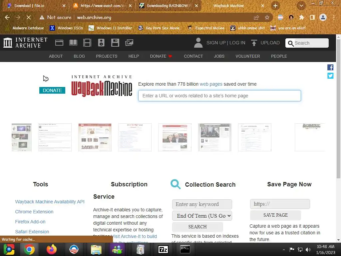Click SIGN UP link
Viewport: 341px width, 256px height.
(x=216, y=43)
